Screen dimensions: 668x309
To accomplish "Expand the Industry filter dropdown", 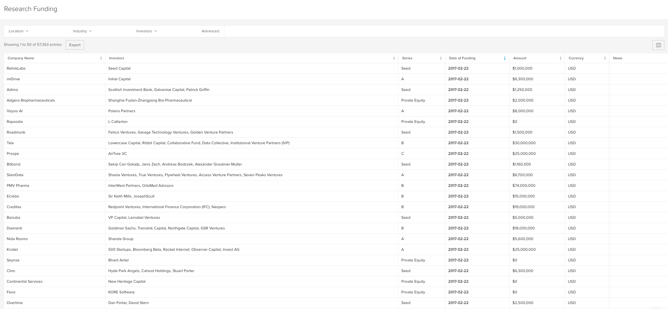I will point(82,31).
